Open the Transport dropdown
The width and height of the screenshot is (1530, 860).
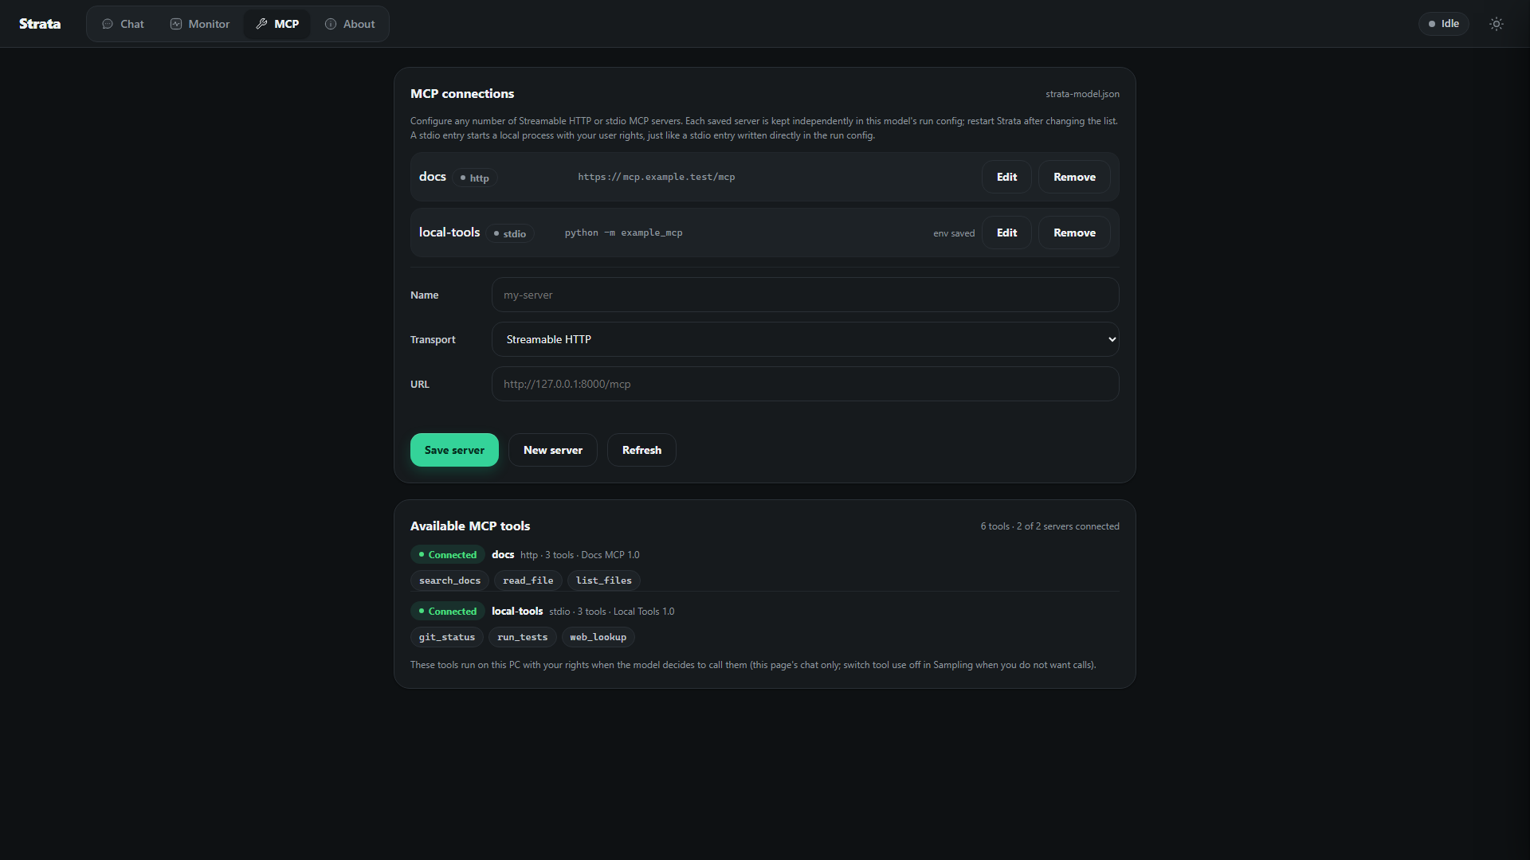(805, 339)
